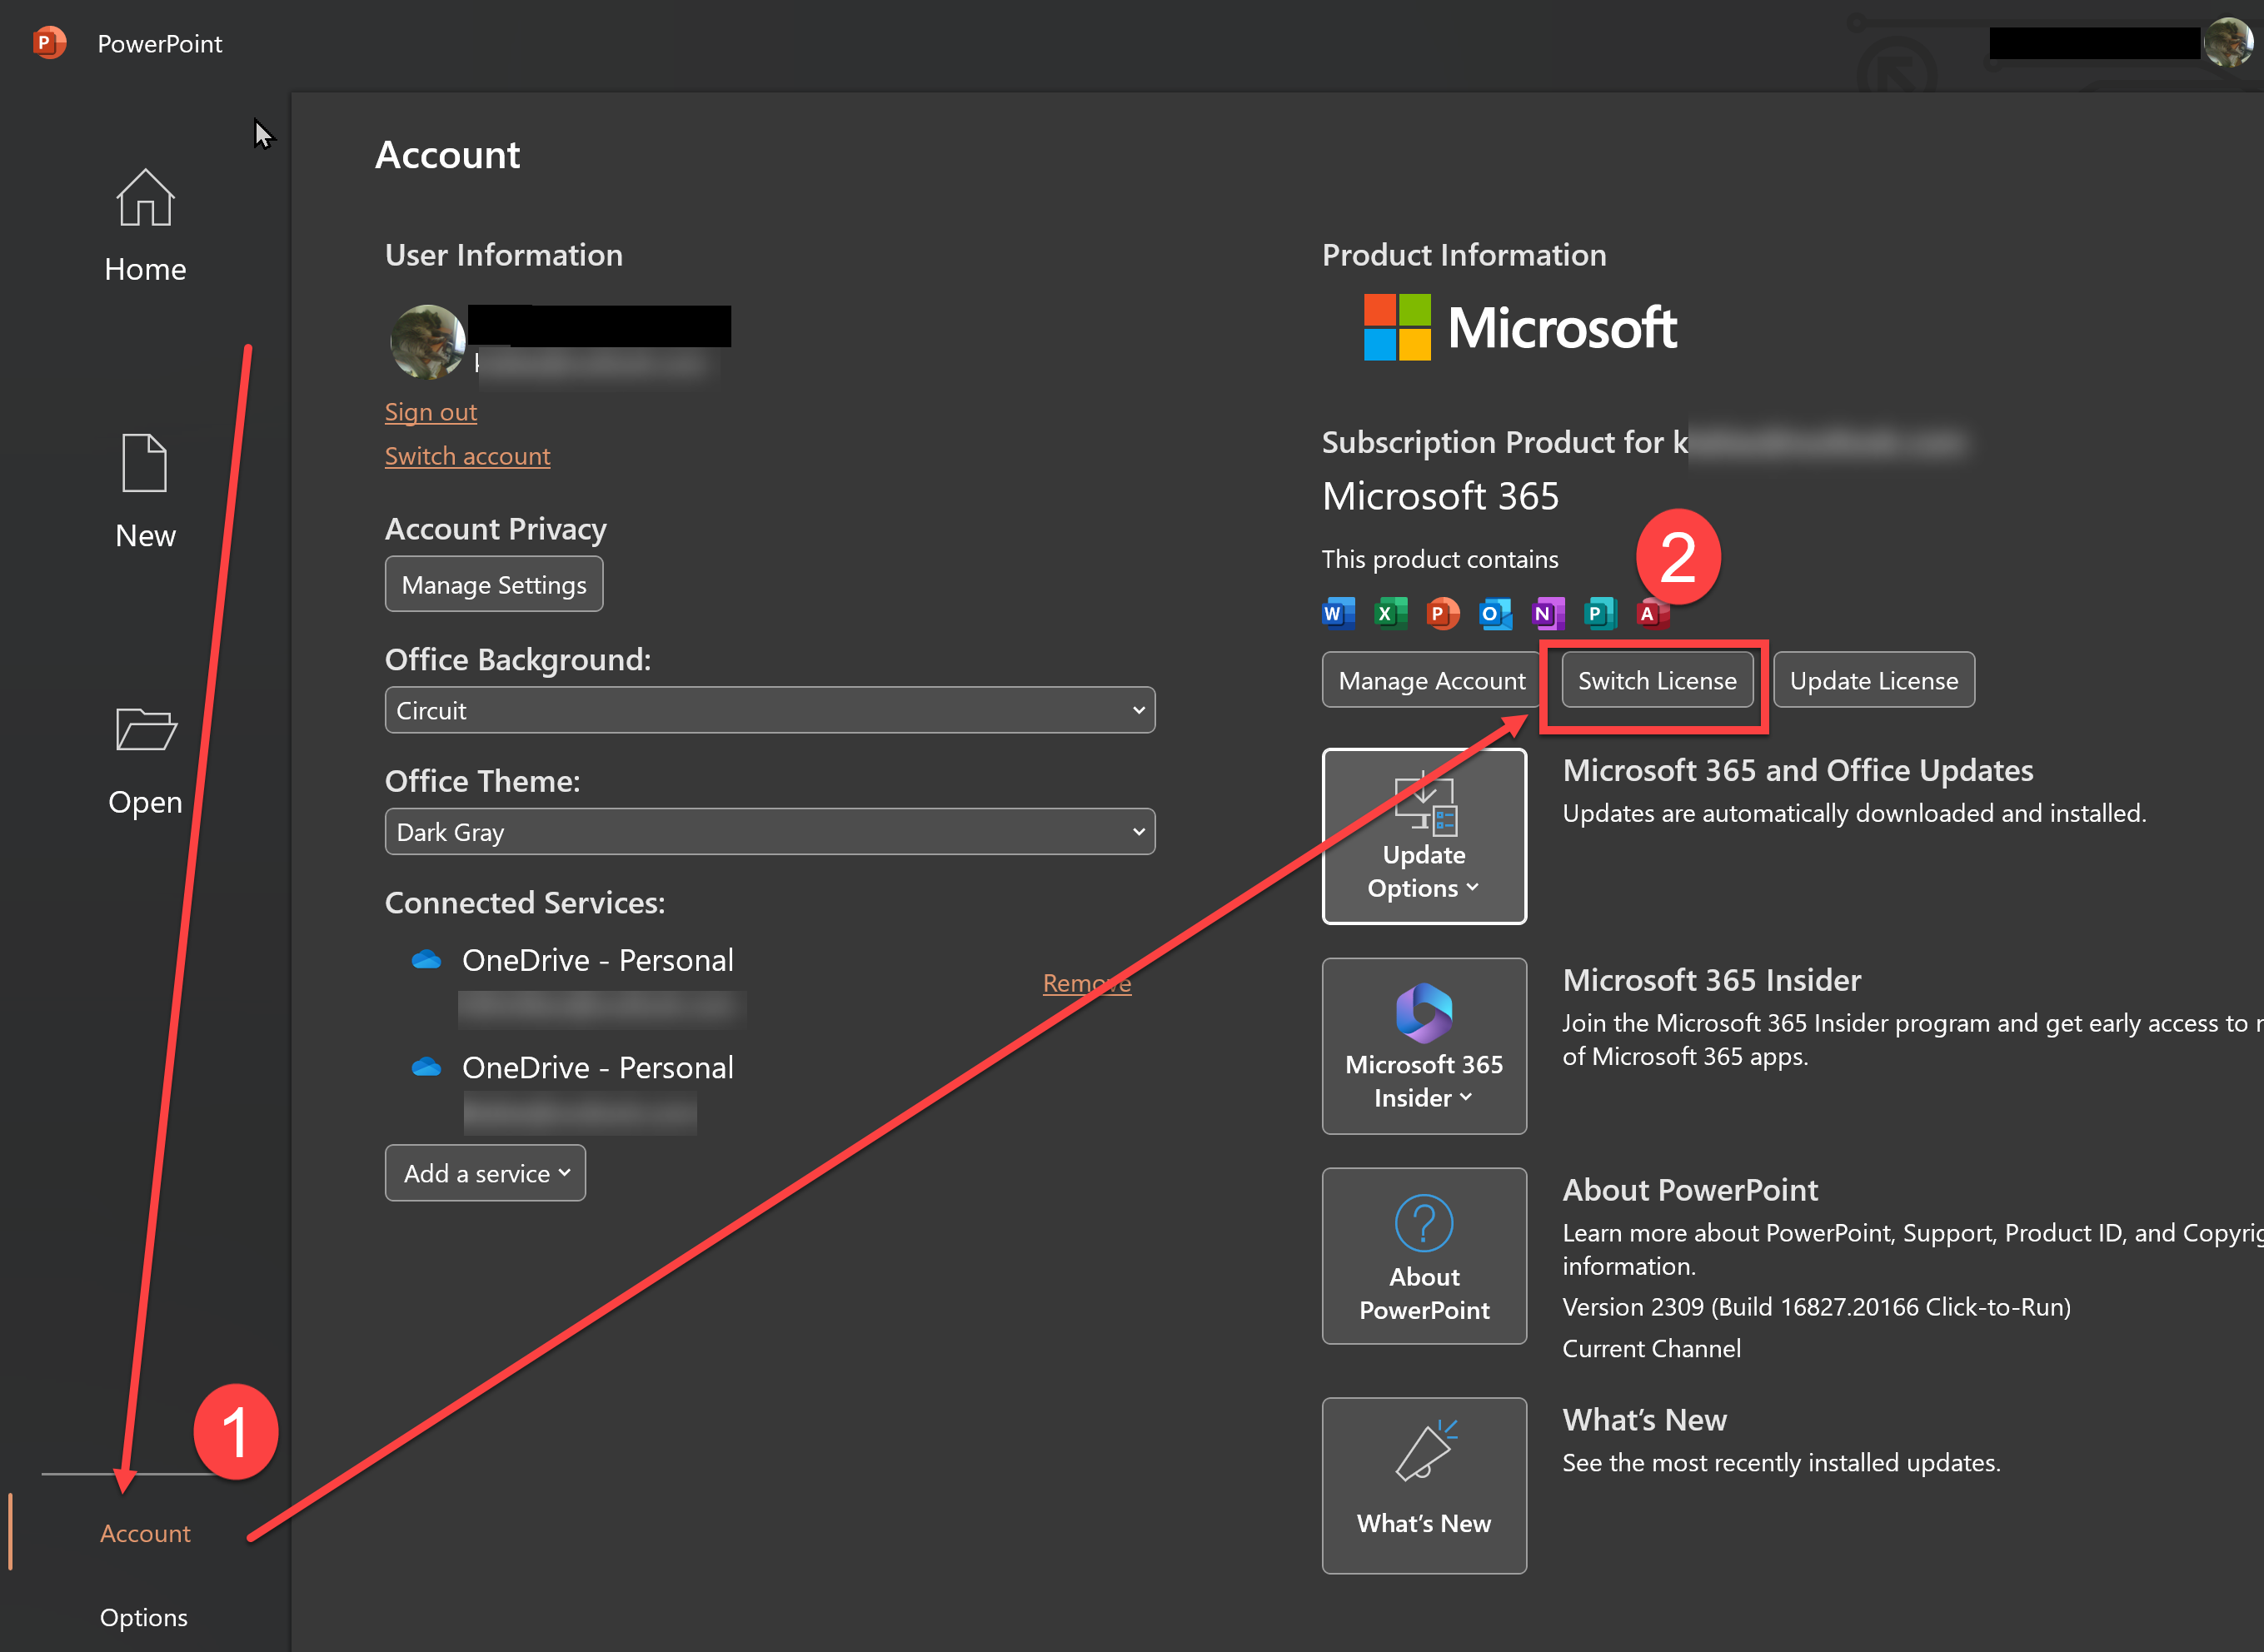
Task: Click the Switch License button
Action: point(1657,680)
